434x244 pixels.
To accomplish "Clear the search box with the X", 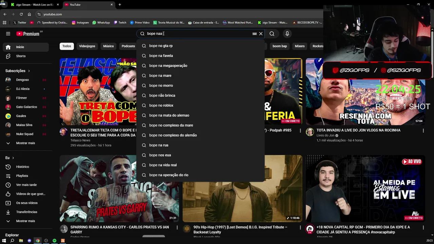I will [x=261, y=34].
